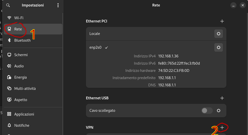
Task: Open the Aspetto appearance icon
Action: tap(9, 100)
